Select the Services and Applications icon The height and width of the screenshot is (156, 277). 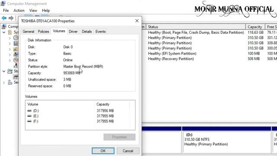[10, 82]
